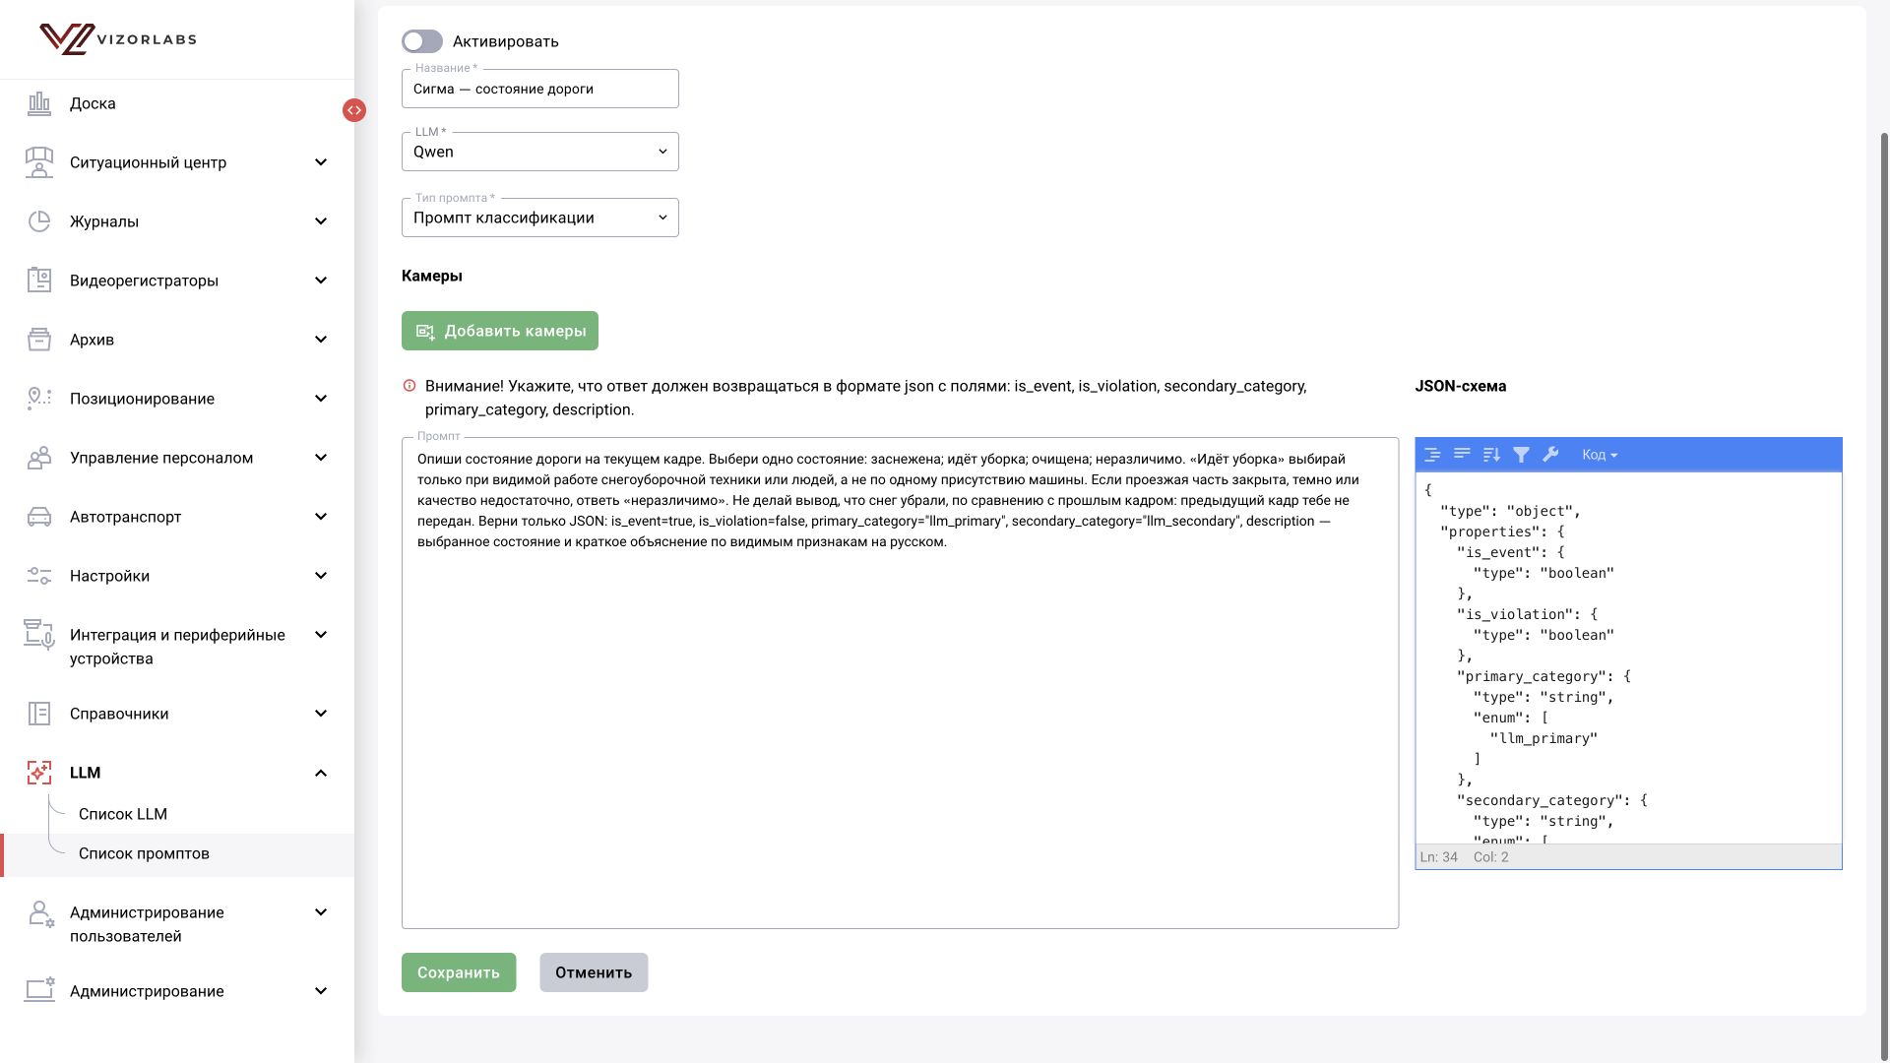Click the filter funnel icon in JSON editor
The image size is (1890, 1063).
1521,455
